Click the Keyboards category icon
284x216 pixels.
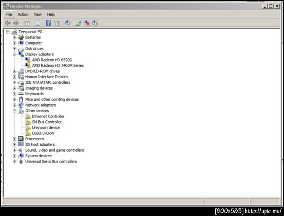[x=21, y=94]
